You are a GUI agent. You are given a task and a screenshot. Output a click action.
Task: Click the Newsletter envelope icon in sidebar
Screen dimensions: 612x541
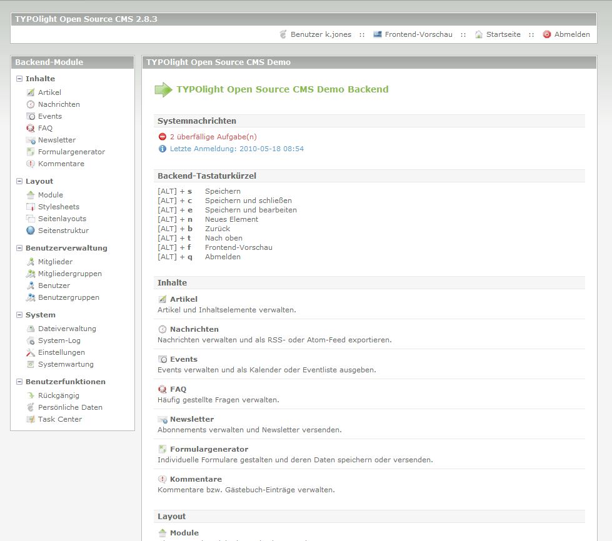(x=31, y=140)
